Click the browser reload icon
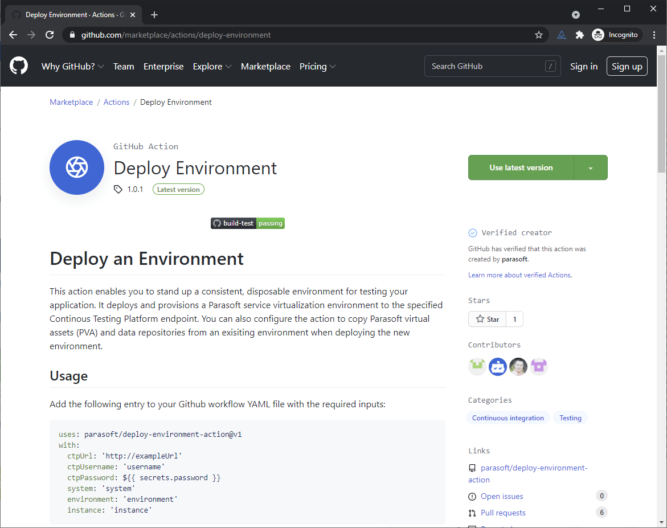 (x=50, y=35)
